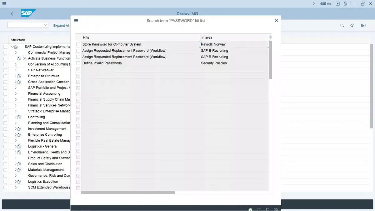The width and height of the screenshot is (375, 211).
Task: Click the main window vertical scrollbar
Action: (371, 86)
